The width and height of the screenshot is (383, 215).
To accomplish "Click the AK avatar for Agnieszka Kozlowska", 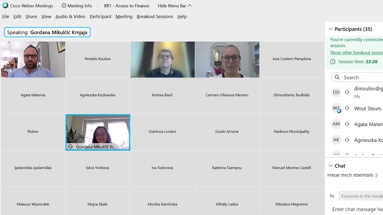I will tap(336, 140).
